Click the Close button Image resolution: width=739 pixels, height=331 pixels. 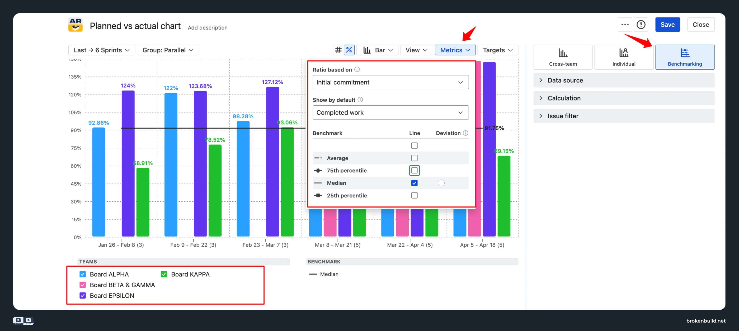[700, 25]
